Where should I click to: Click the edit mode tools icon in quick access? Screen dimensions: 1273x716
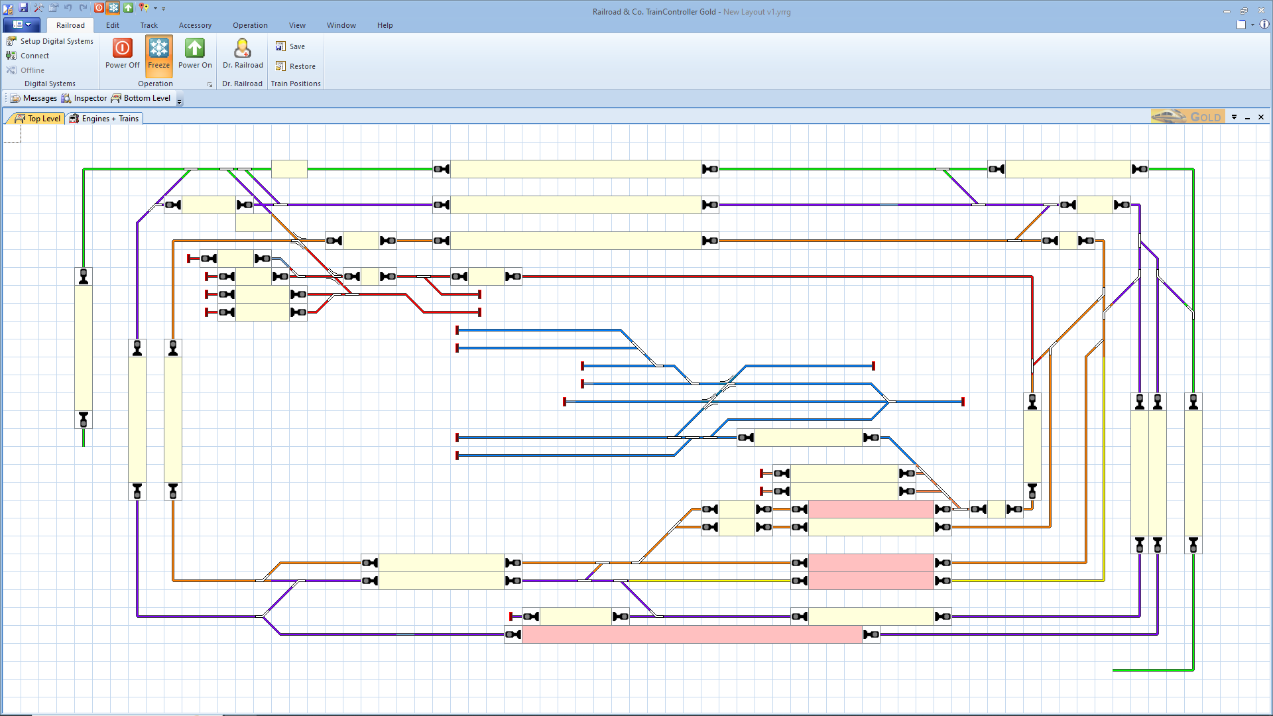[x=38, y=8]
